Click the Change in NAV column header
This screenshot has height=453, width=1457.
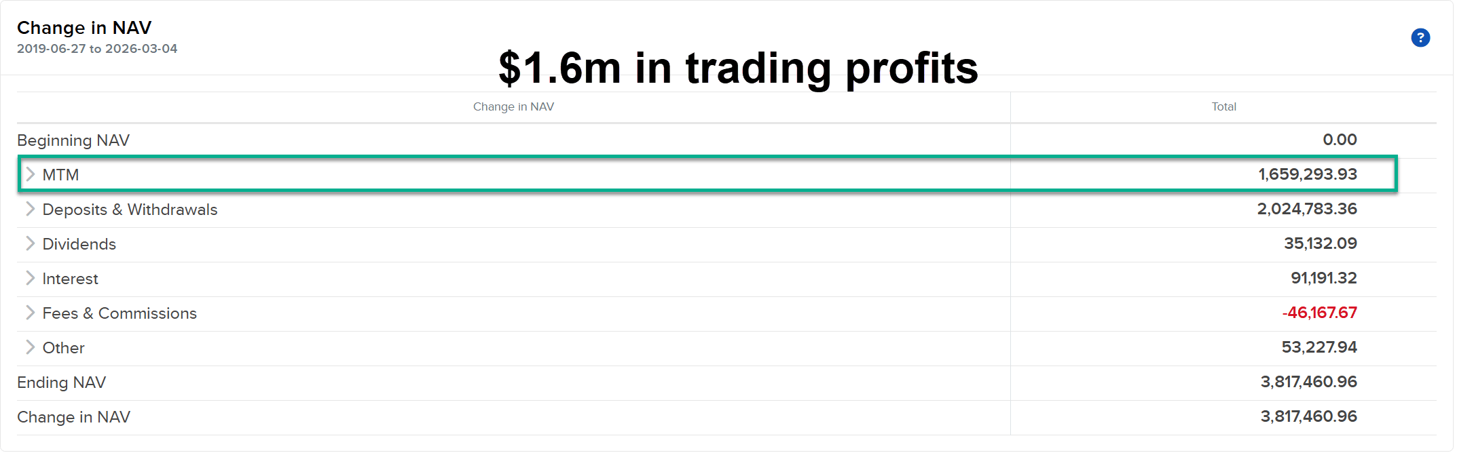point(513,107)
